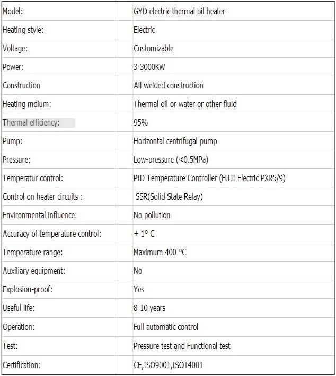Select the Pressure test and Functional test text
Screen dimensions: 336x376
[x=182, y=346]
